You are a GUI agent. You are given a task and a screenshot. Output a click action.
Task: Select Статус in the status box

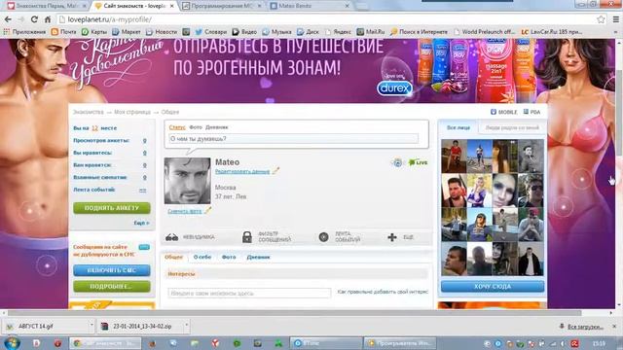(x=177, y=127)
